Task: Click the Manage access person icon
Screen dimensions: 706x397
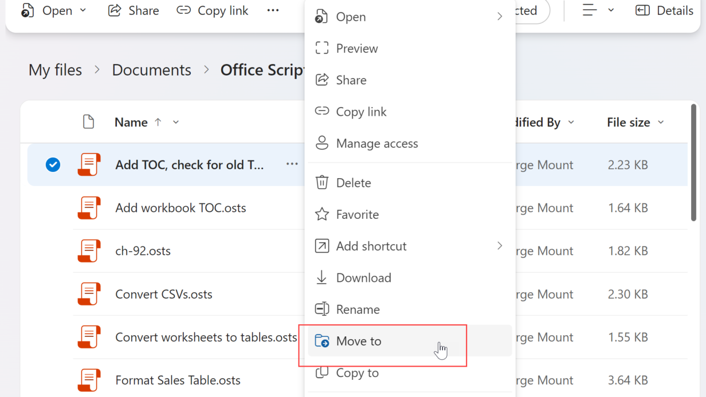Action: coord(322,143)
